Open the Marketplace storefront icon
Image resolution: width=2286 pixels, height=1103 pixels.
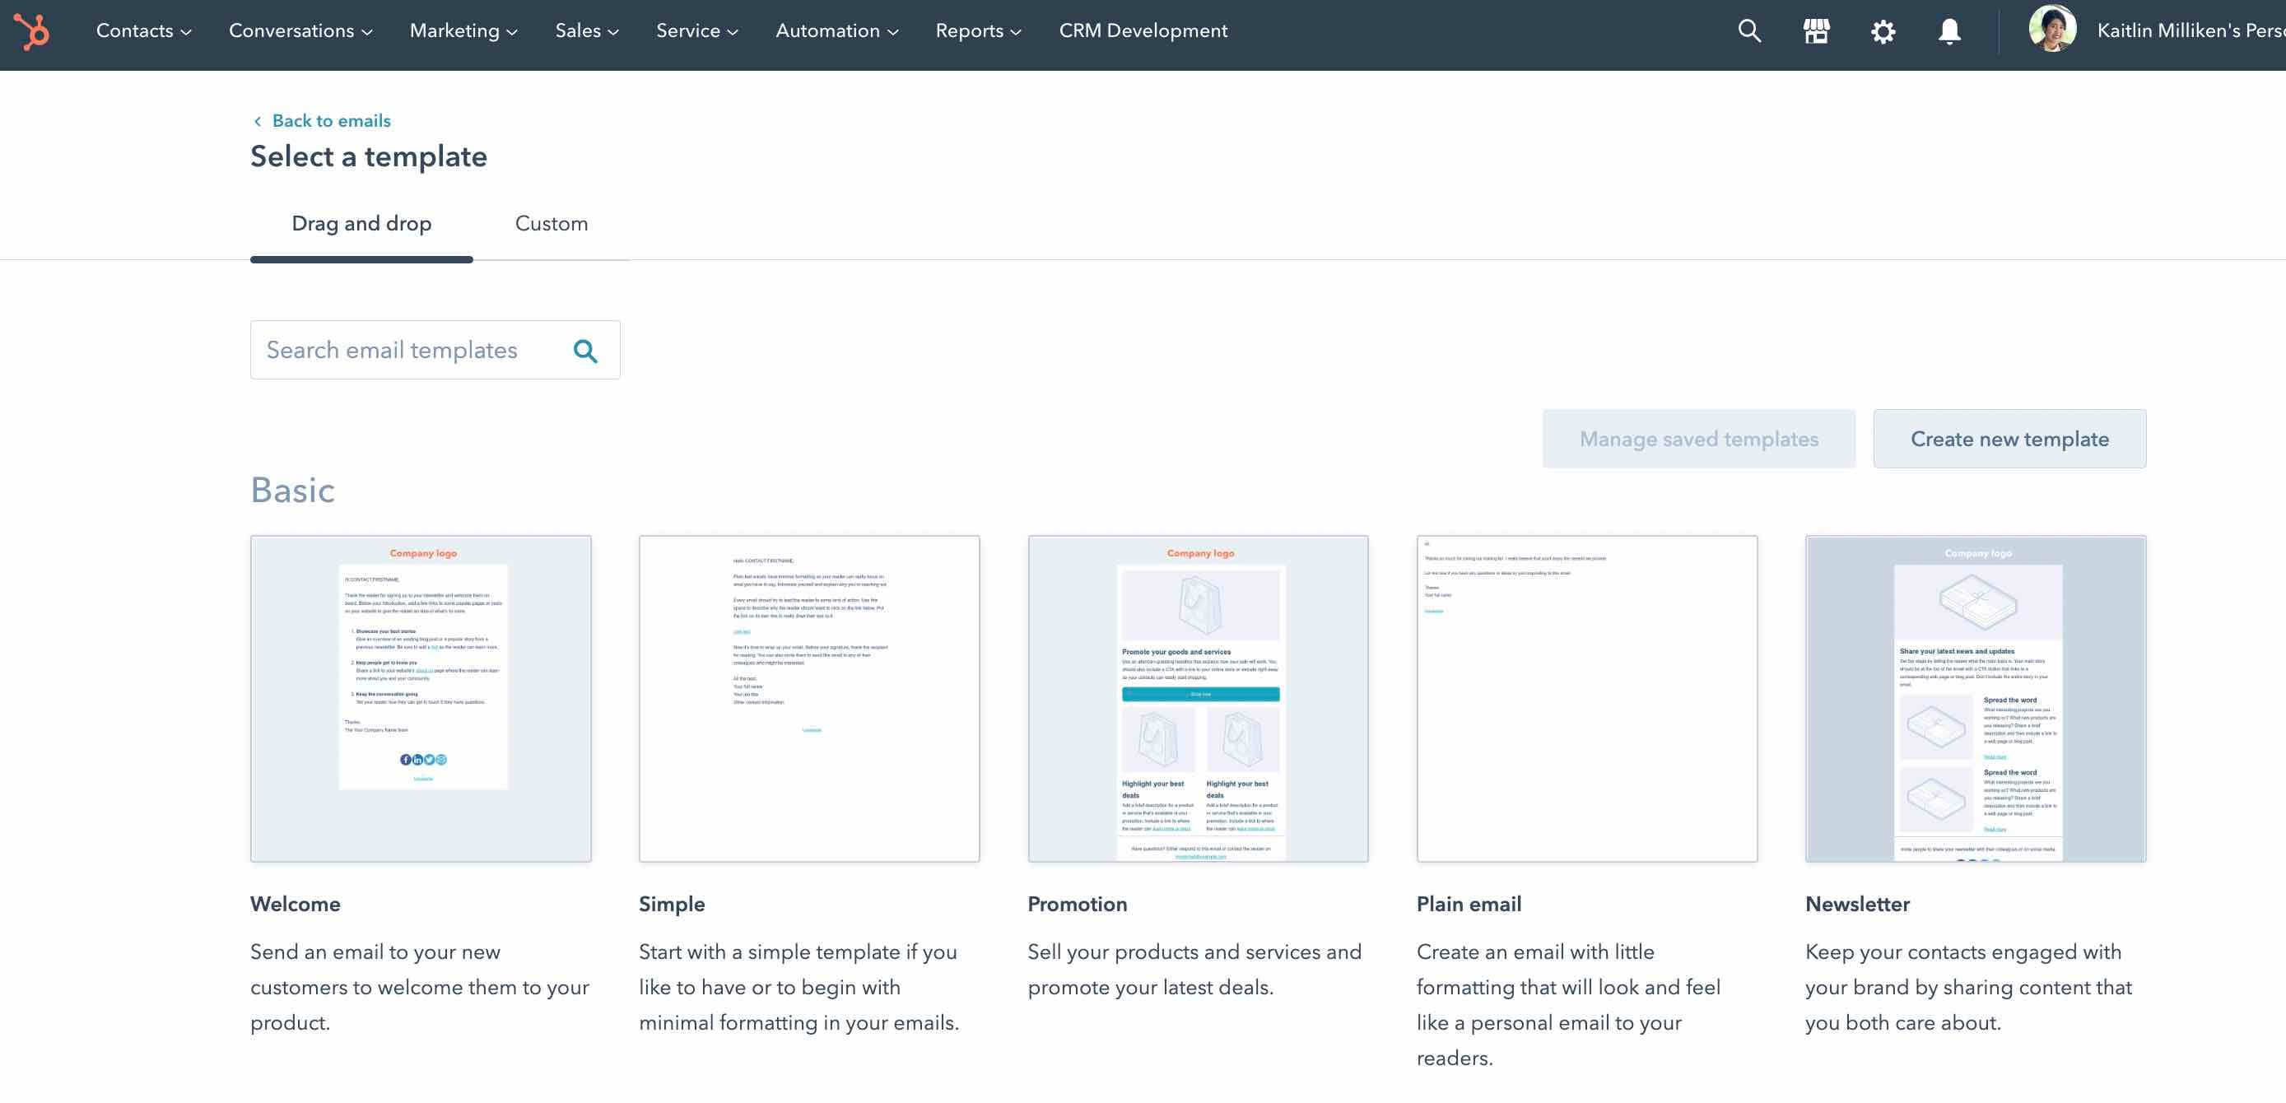click(1816, 32)
